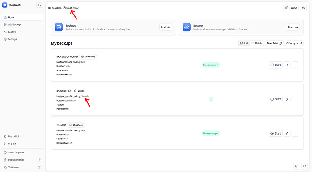This screenshot has height=172, width=312.
Task: Open more options for Test-BK
Action: [295, 133]
